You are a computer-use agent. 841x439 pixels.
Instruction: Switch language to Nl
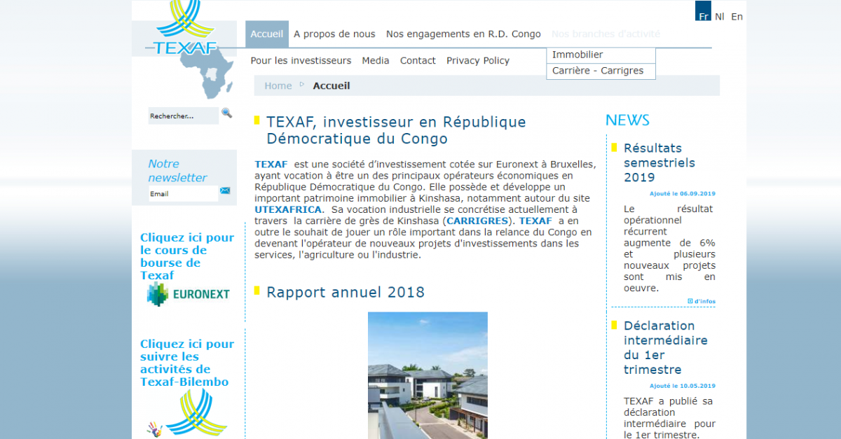720,17
